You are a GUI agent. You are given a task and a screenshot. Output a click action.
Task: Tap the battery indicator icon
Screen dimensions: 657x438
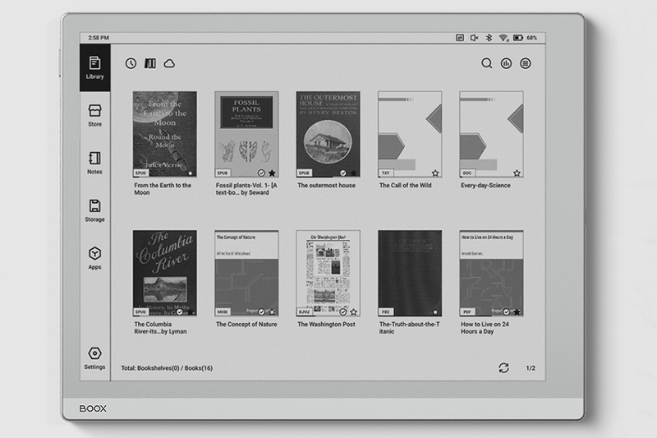coord(518,38)
